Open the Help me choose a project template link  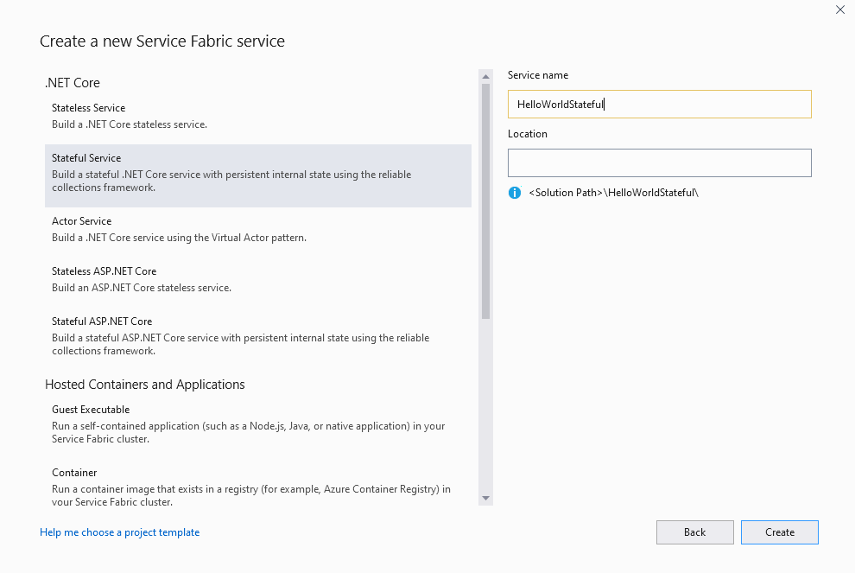[120, 532]
